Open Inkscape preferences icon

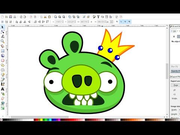117,17
